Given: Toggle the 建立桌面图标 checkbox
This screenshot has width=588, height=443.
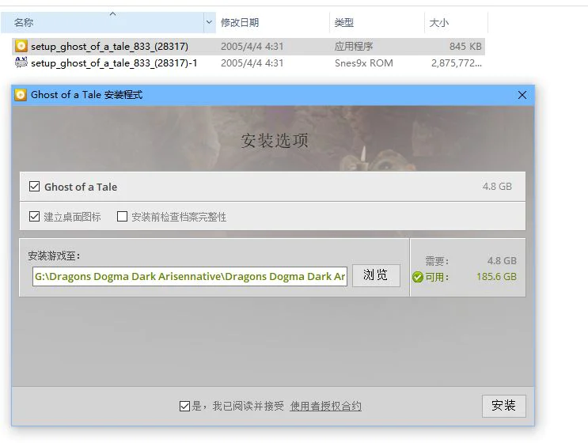Looking at the screenshot, I should point(34,216).
